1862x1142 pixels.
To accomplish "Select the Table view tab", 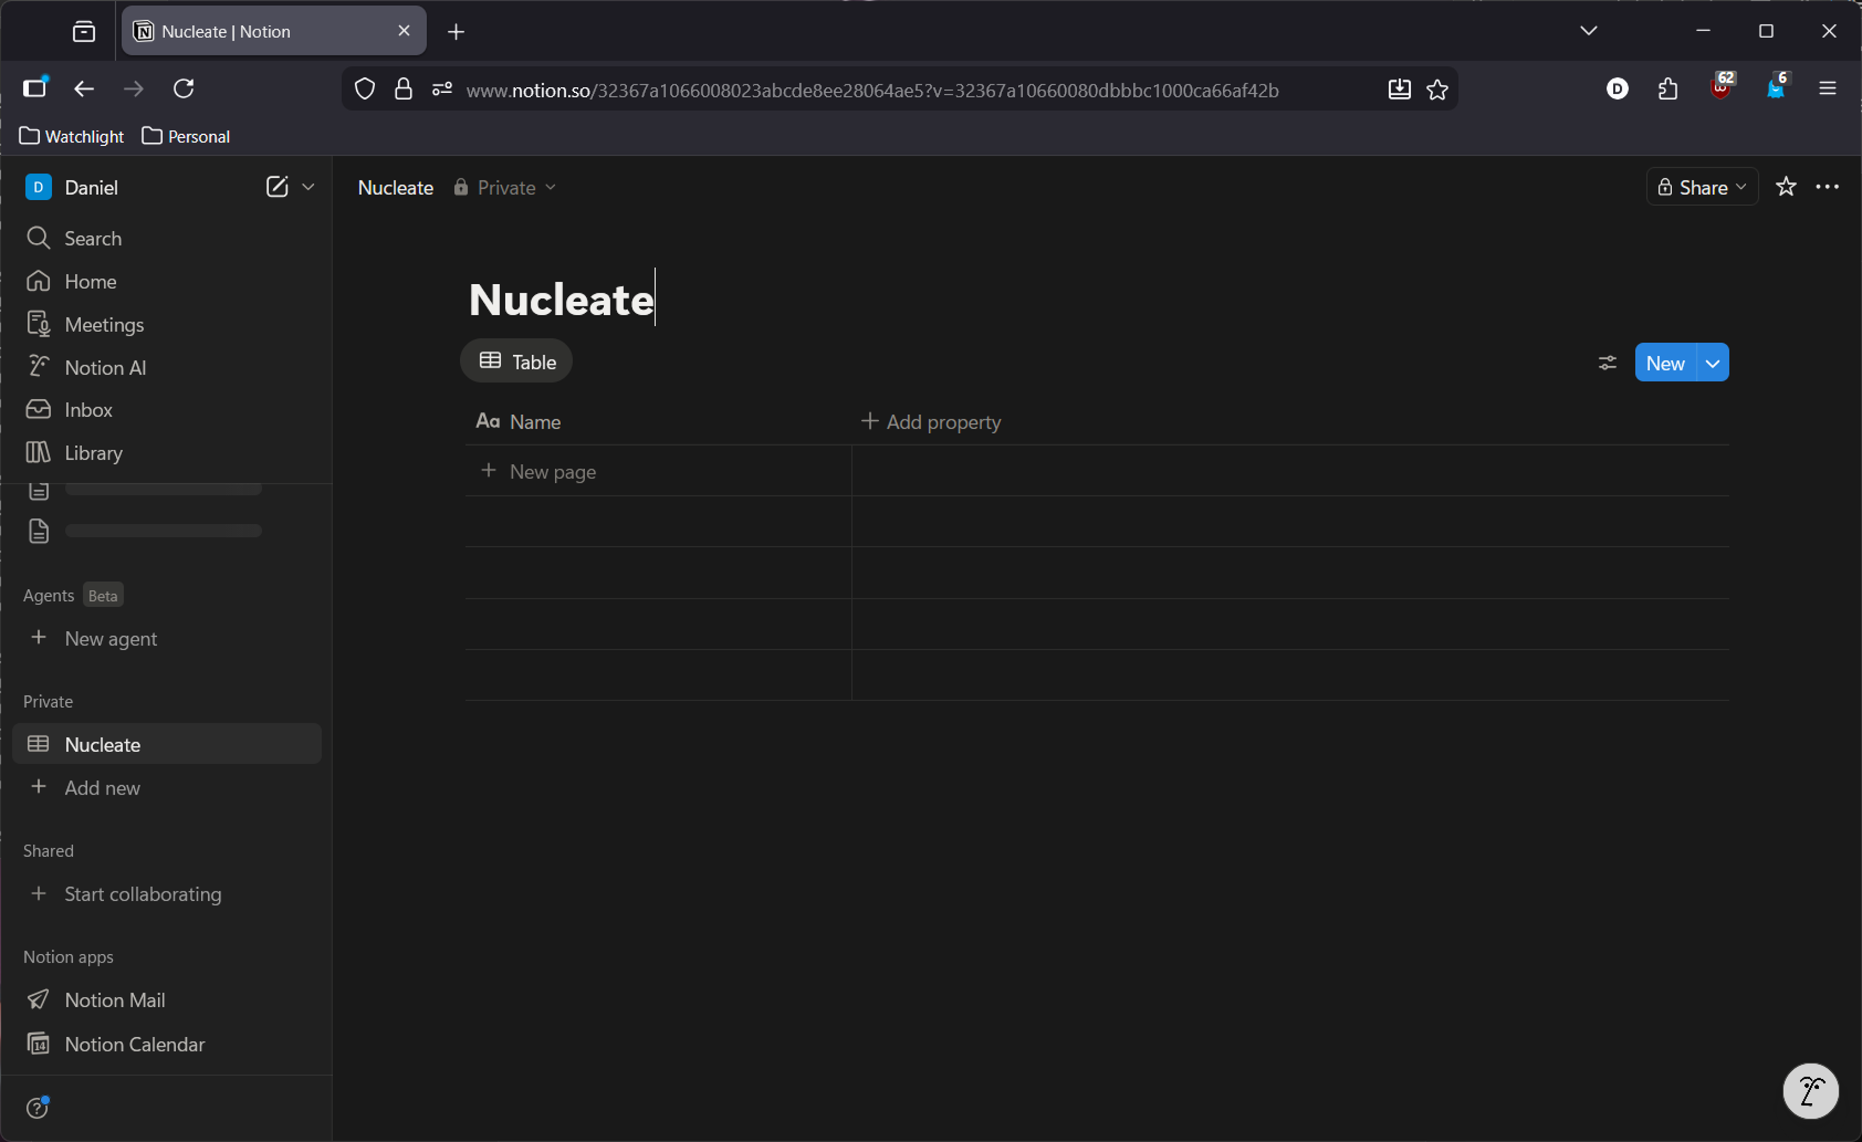I will click(x=517, y=362).
